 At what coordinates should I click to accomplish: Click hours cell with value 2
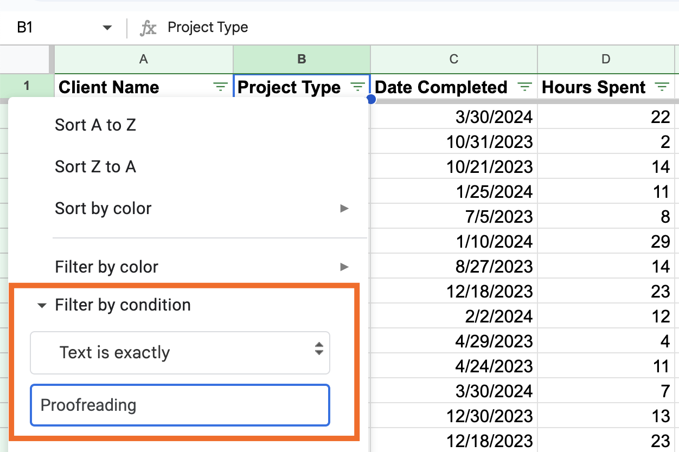pyautogui.click(x=606, y=142)
